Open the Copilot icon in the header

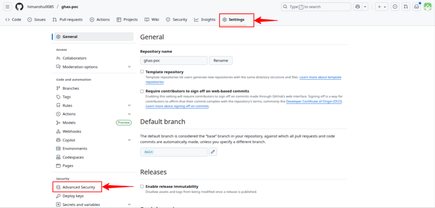pos(358,7)
